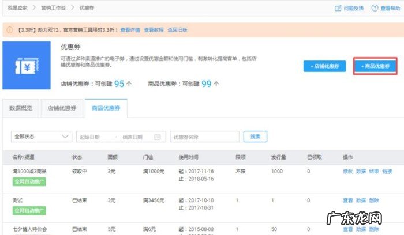
Task: Click the 名称/渠道 column header
Action: (24, 157)
